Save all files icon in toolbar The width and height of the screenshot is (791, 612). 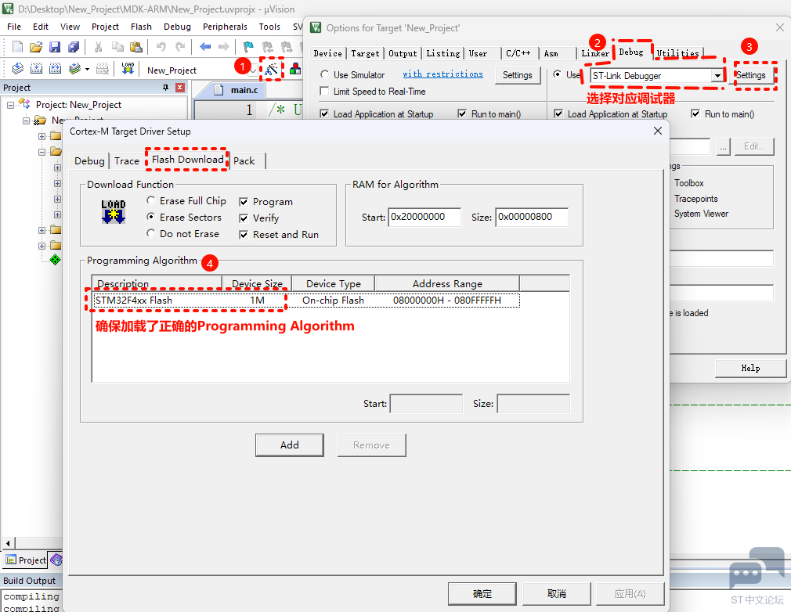74,47
